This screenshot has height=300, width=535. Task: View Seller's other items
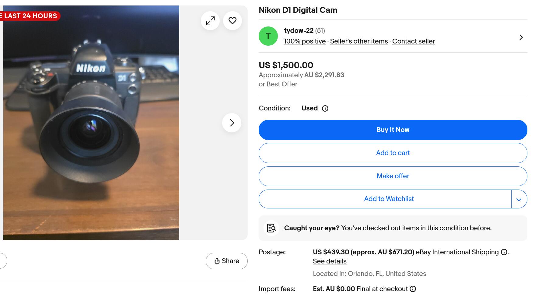coord(359,41)
